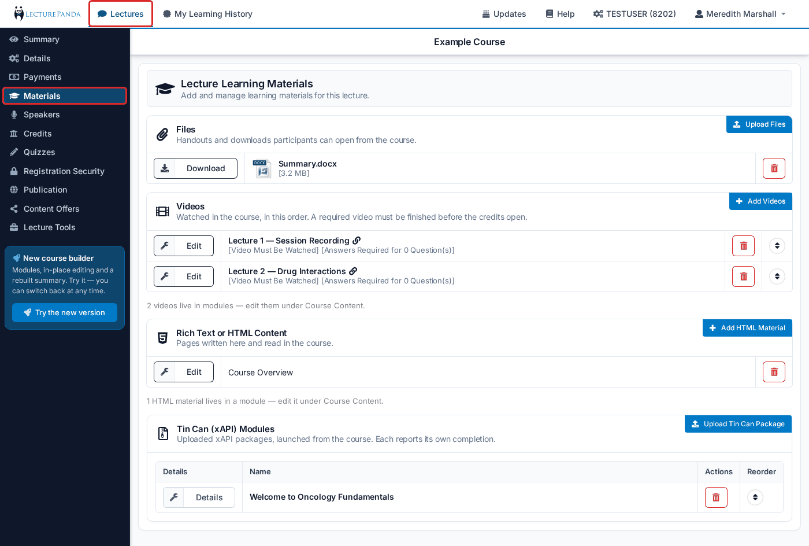Delete Lecture 1 Session Recording video
This screenshot has height=546, width=809.
(x=743, y=246)
